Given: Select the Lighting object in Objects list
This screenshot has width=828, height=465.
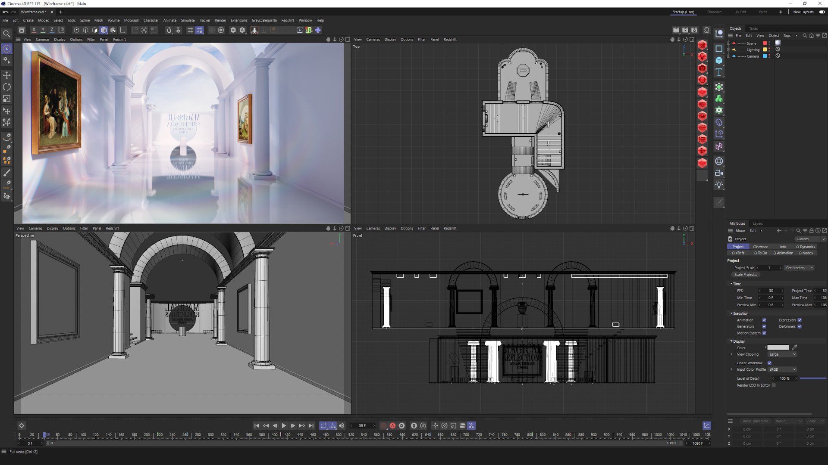Looking at the screenshot, I should [x=753, y=50].
